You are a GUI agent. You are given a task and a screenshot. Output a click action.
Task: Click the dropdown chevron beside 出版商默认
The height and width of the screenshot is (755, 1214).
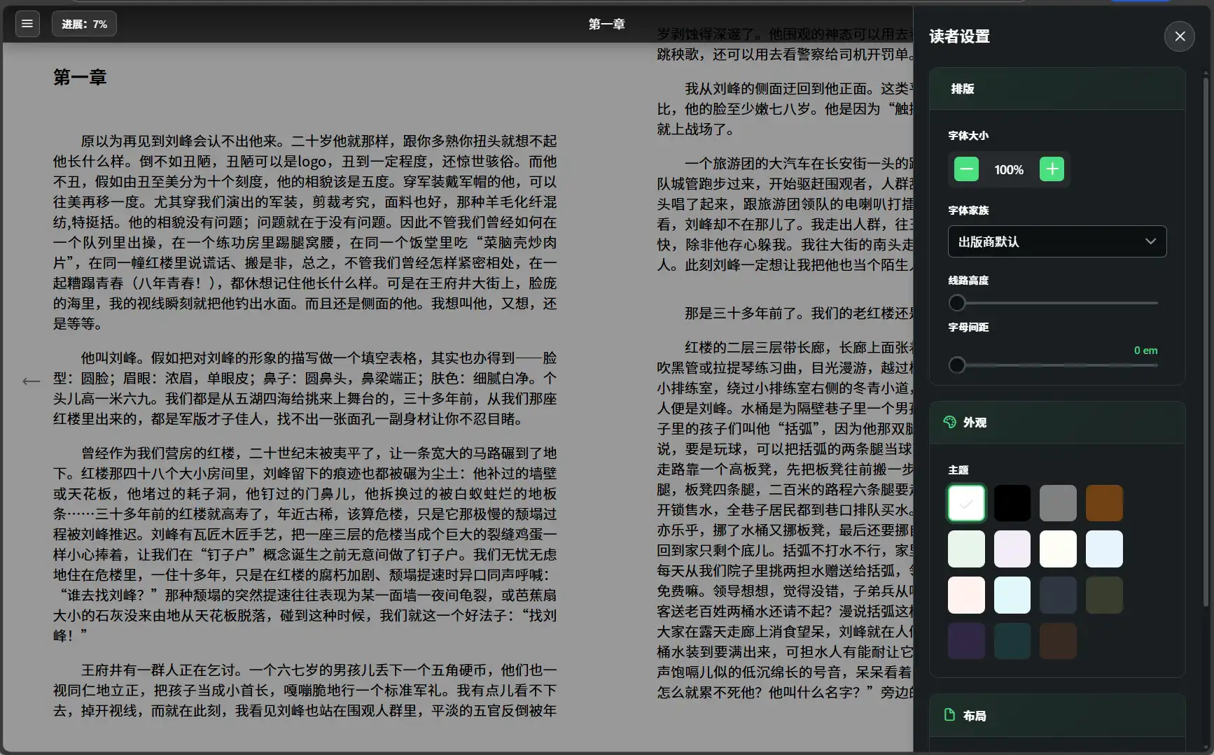[1150, 241]
